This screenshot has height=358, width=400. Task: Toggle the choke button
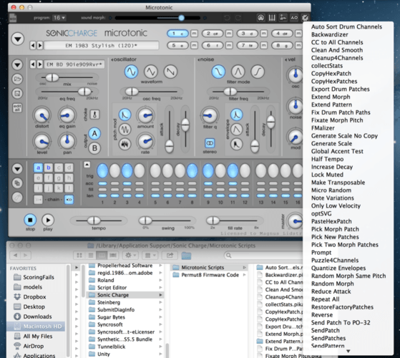pyautogui.click(x=94, y=115)
